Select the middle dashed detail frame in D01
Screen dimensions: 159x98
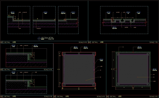click(44, 20)
